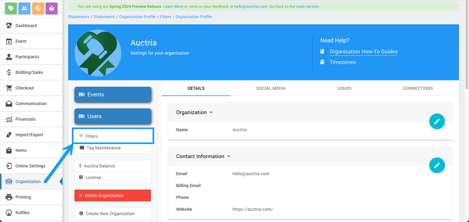
Task: Expand the Users panel button
Action: (x=113, y=116)
